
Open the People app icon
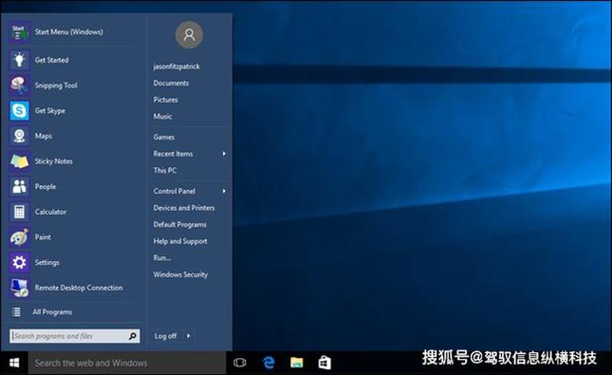pos(19,186)
